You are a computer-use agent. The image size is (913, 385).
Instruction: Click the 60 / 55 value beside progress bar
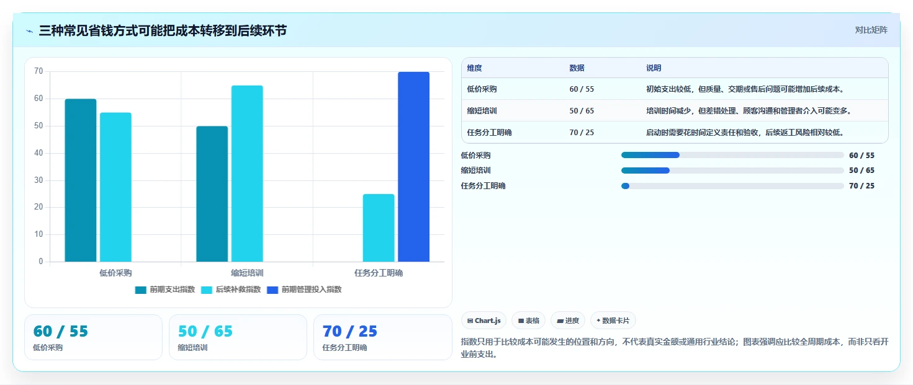pos(861,156)
